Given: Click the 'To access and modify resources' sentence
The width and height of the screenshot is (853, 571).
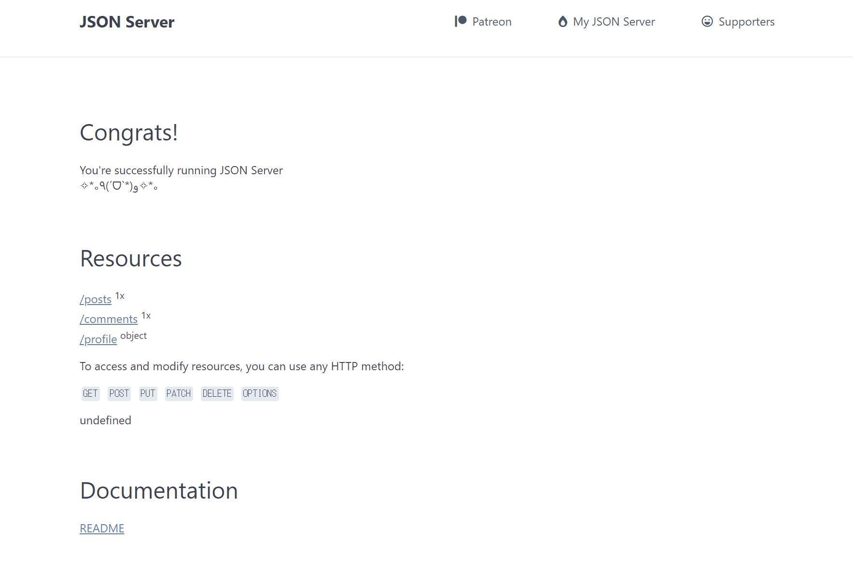Looking at the screenshot, I should pyautogui.click(x=242, y=366).
